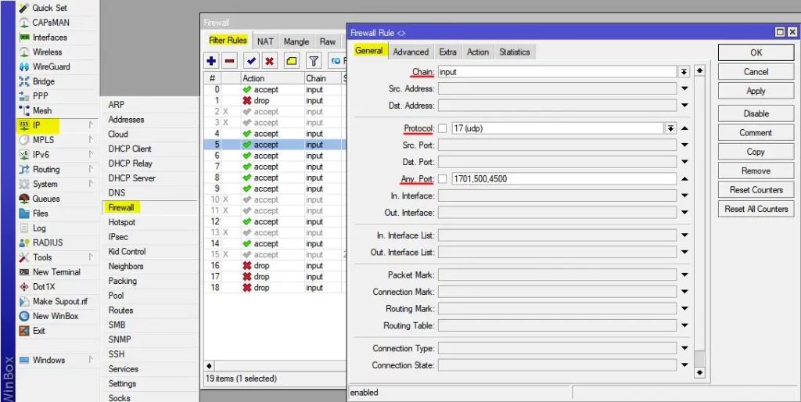This screenshot has height=402, width=801.
Task: Click the blue checkmark enable icon
Action: (x=251, y=61)
